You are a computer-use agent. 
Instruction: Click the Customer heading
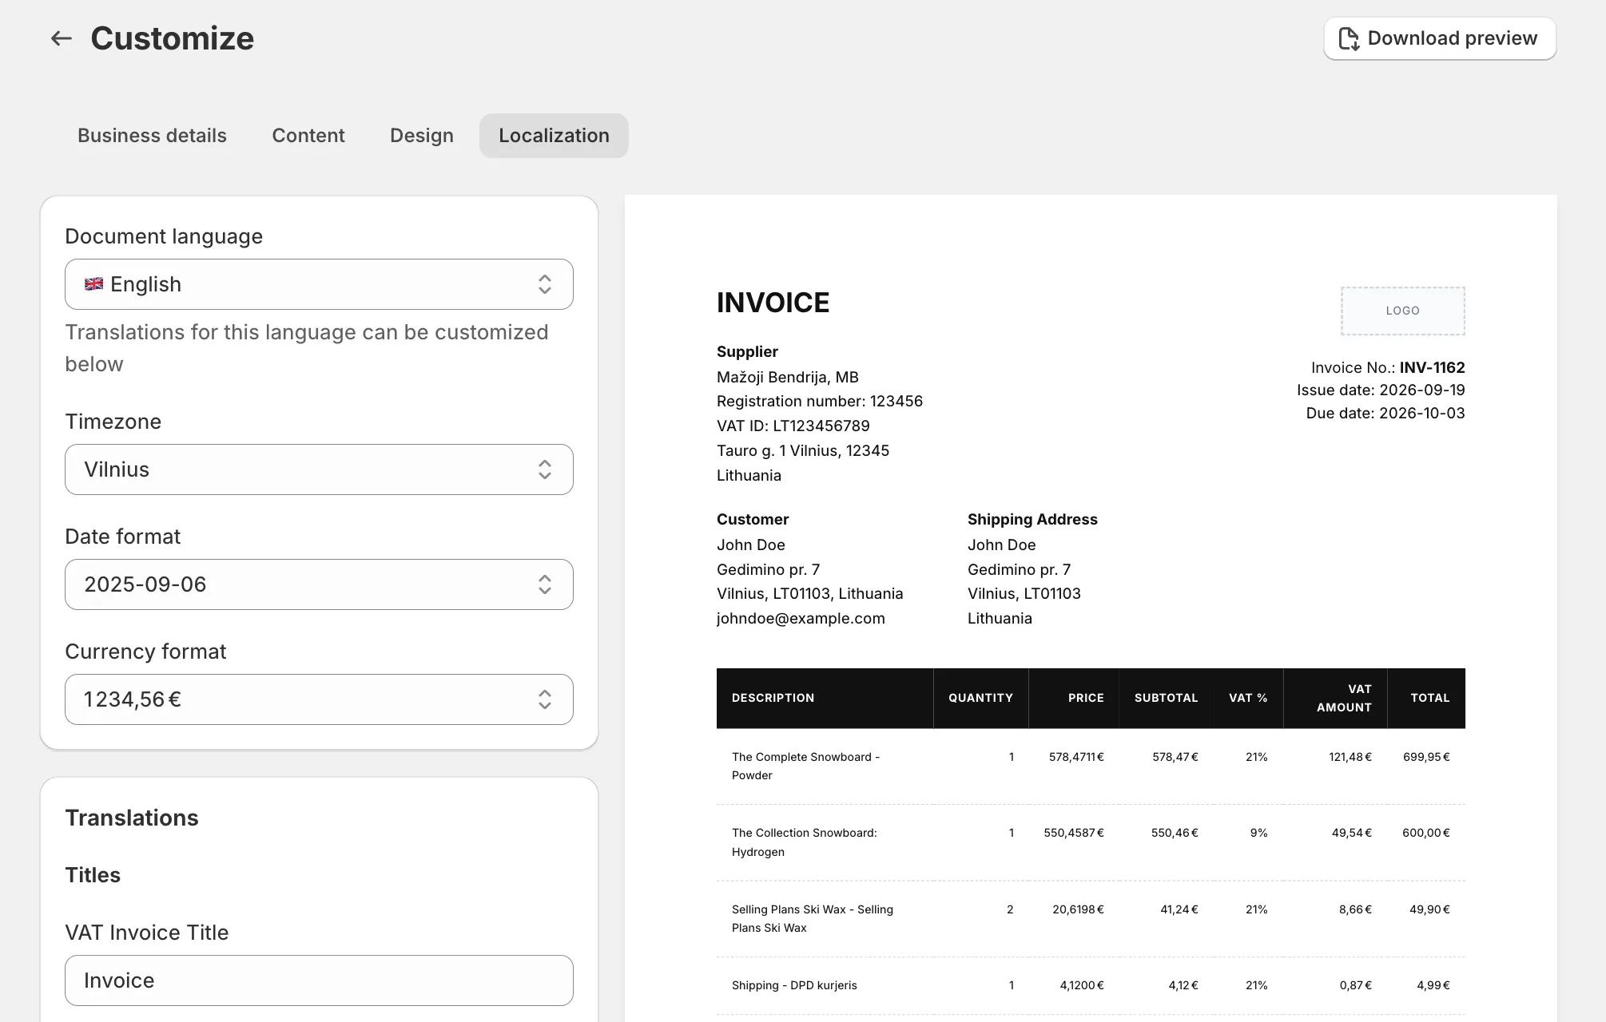tap(753, 519)
